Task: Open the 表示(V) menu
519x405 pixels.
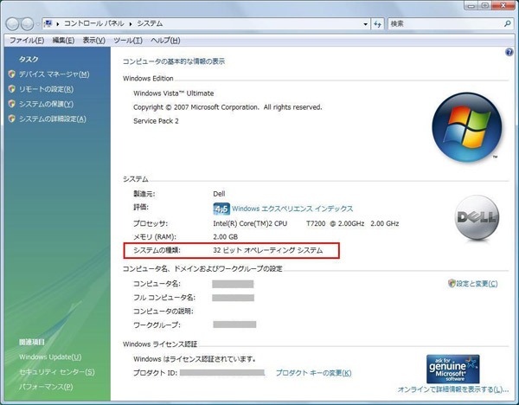Action: click(94, 41)
